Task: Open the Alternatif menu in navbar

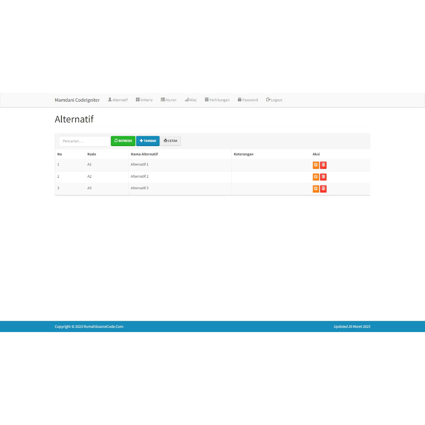Action: [117, 100]
